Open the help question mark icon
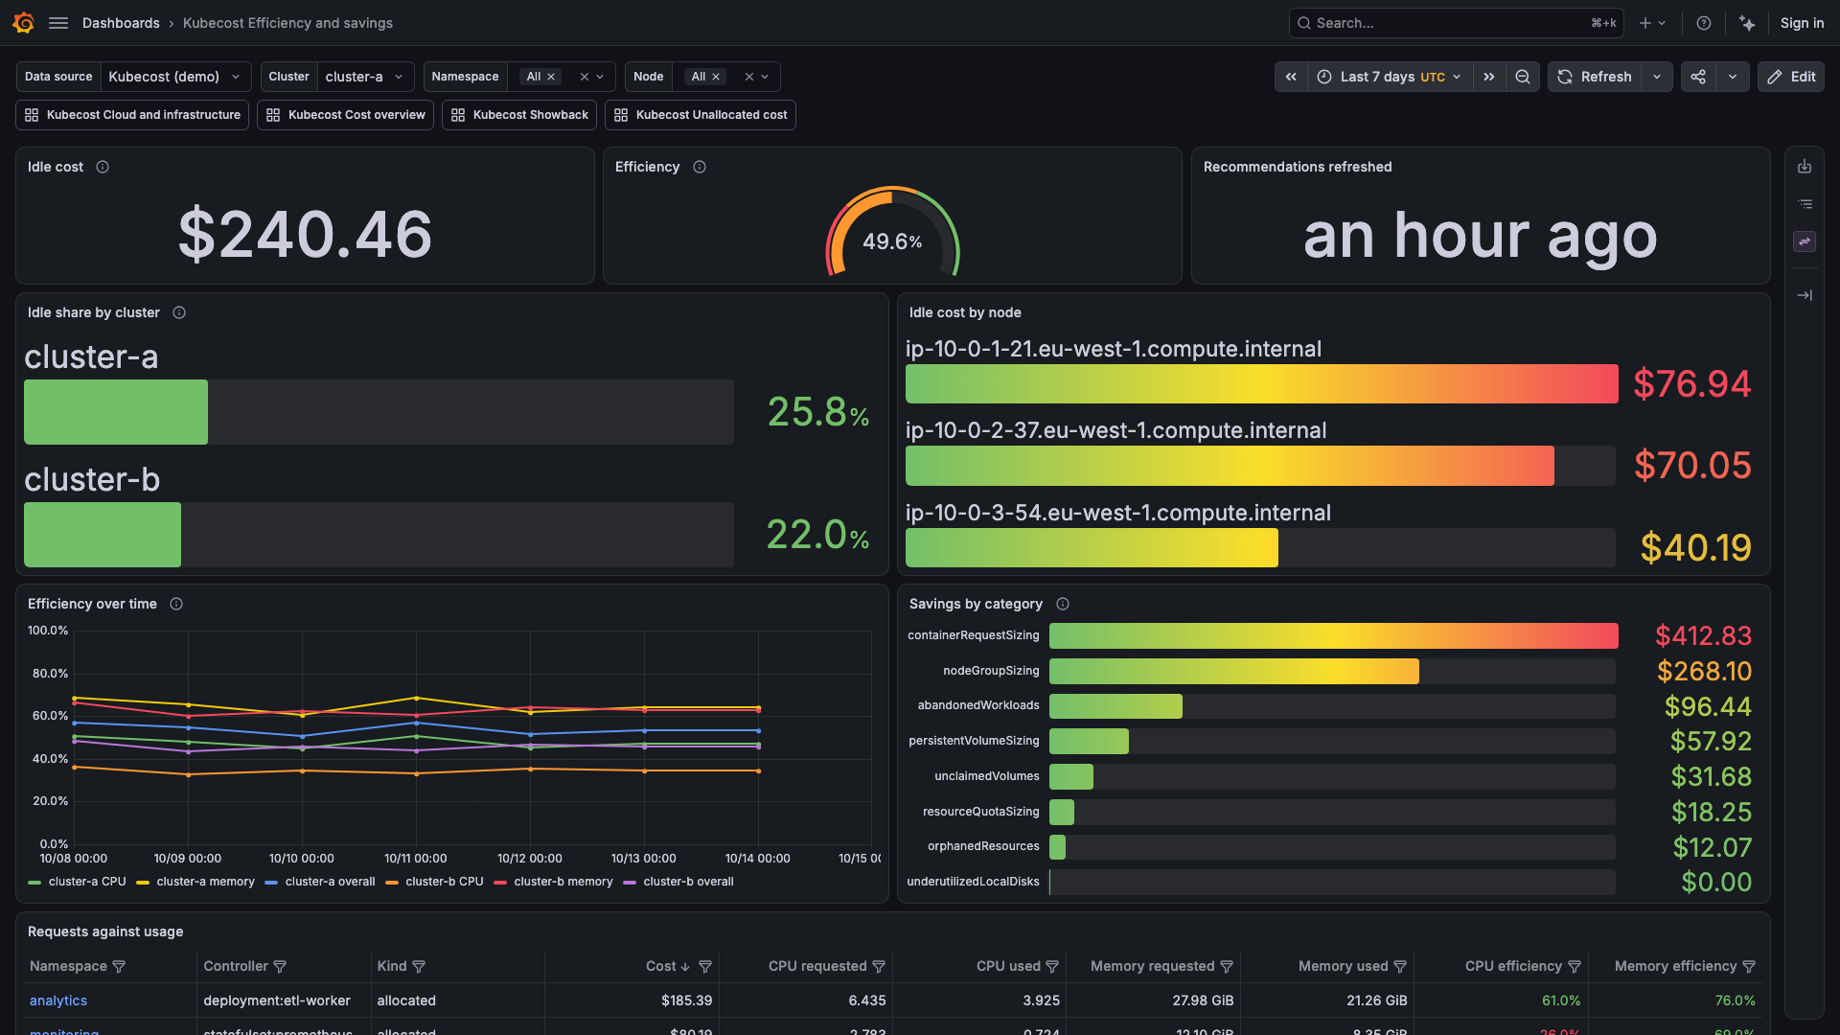 tap(1704, 23)
